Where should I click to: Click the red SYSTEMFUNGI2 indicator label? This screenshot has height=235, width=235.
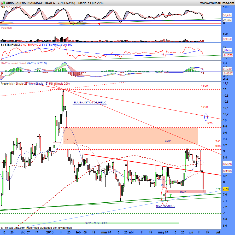click(31, 45)
